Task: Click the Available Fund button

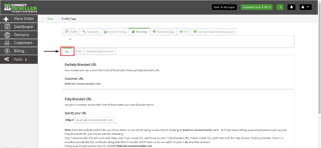Action: pyautogui.click(x=257, y=7)
